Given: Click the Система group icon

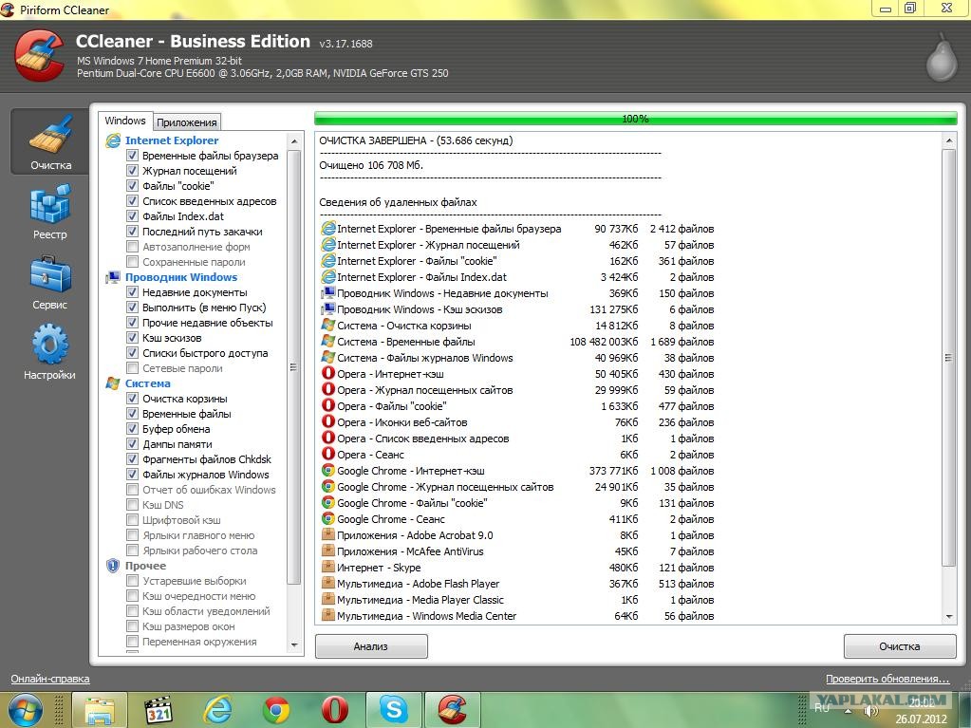Looking at the screenshot, I should [113, 383].
